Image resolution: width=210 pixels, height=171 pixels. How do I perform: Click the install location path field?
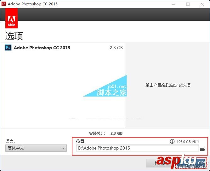pos(137,148)
